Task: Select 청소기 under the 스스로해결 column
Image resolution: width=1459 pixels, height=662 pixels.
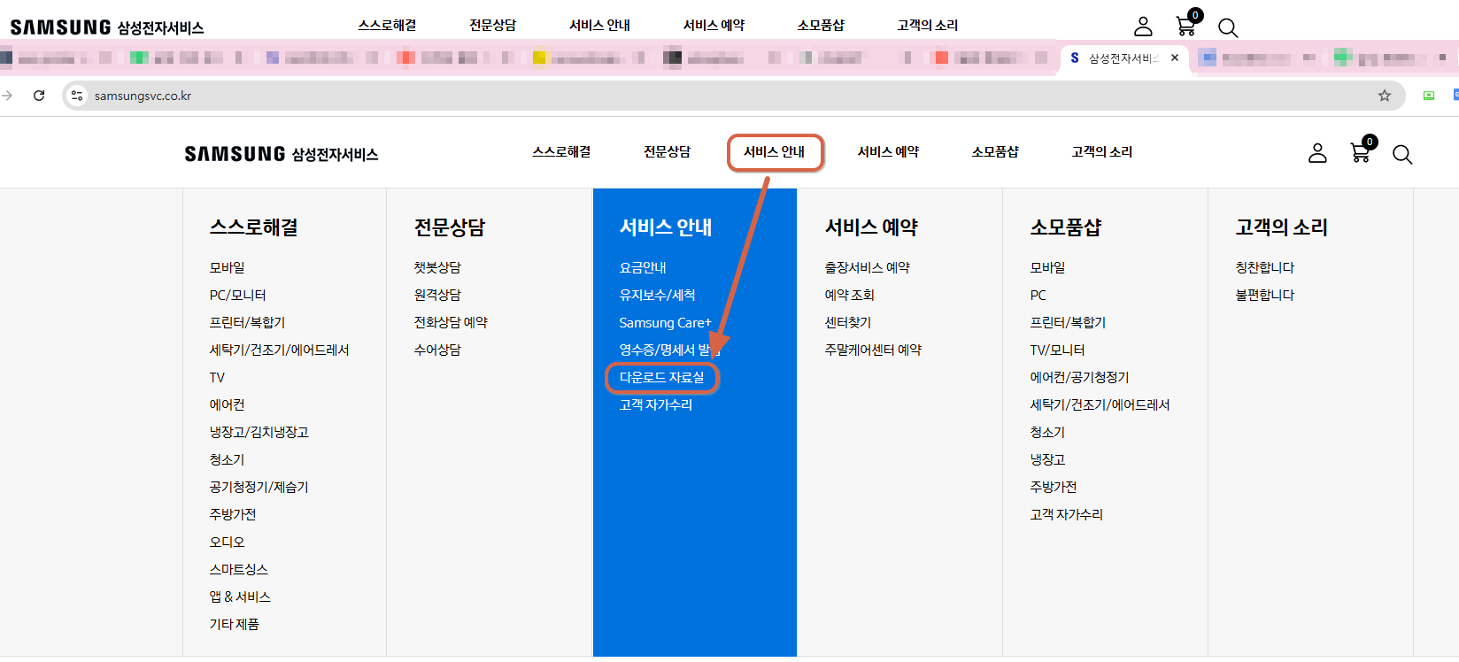Action: click(227, 459)
